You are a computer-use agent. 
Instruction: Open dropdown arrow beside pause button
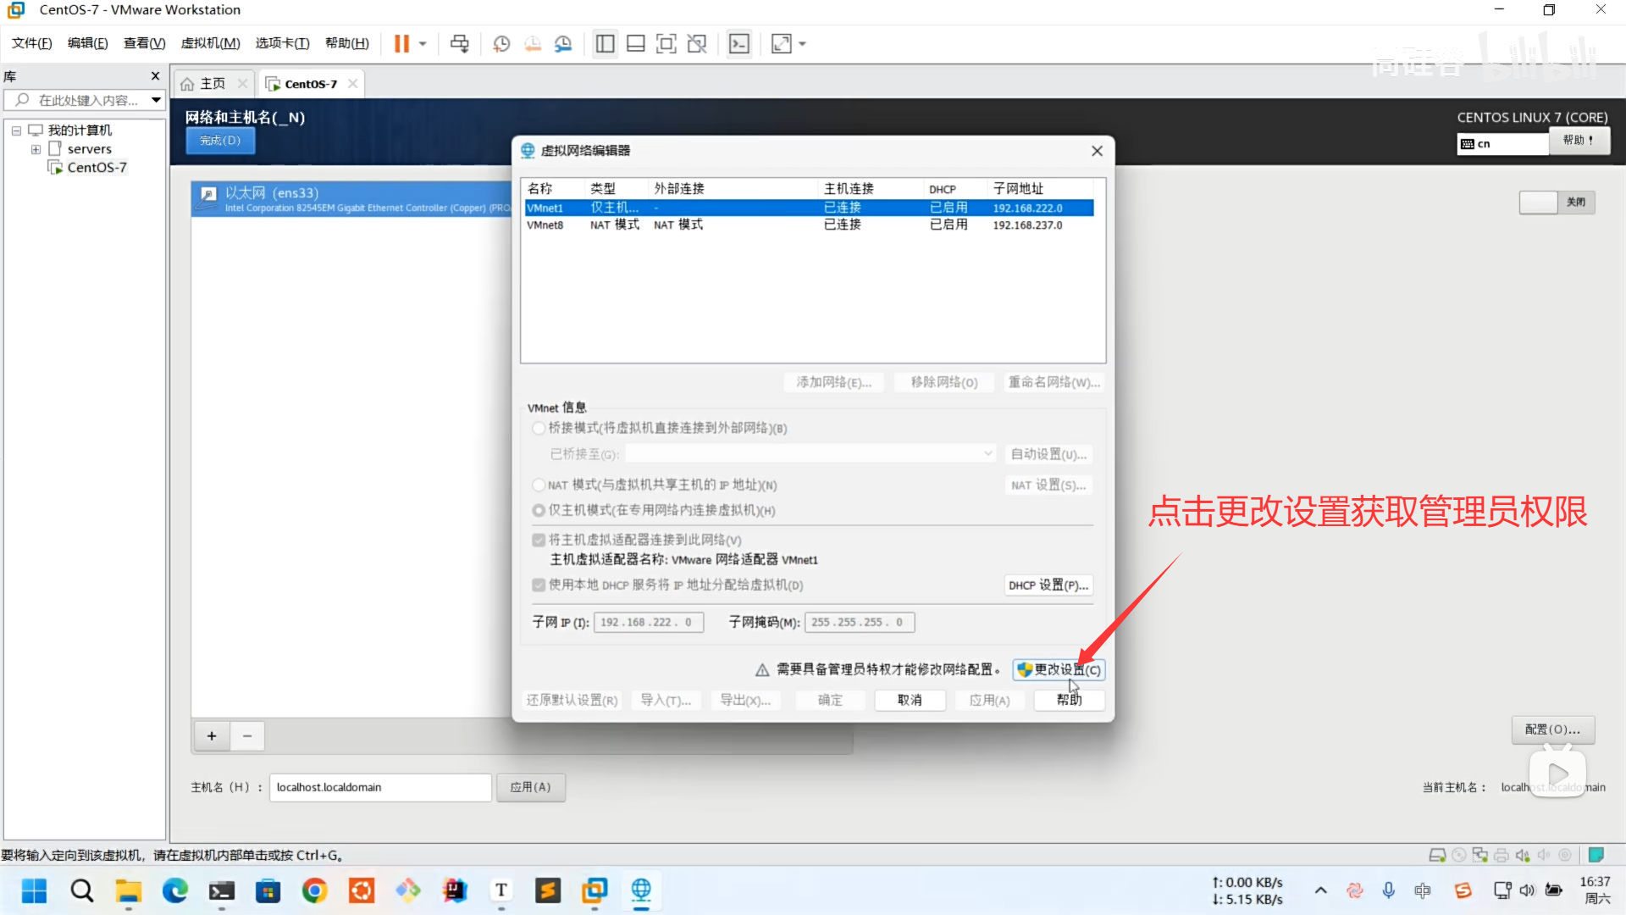click(x=423, y=43)
